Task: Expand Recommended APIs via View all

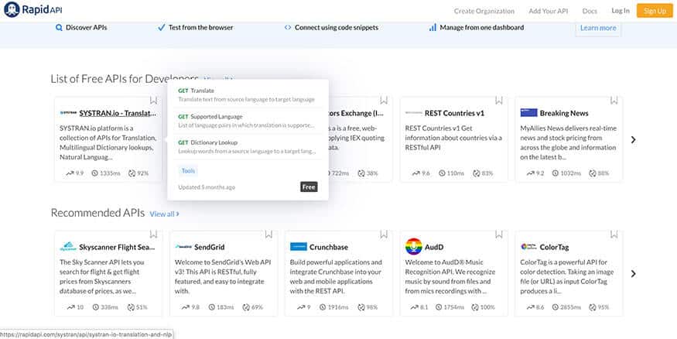Action: (x=164, y=214)
